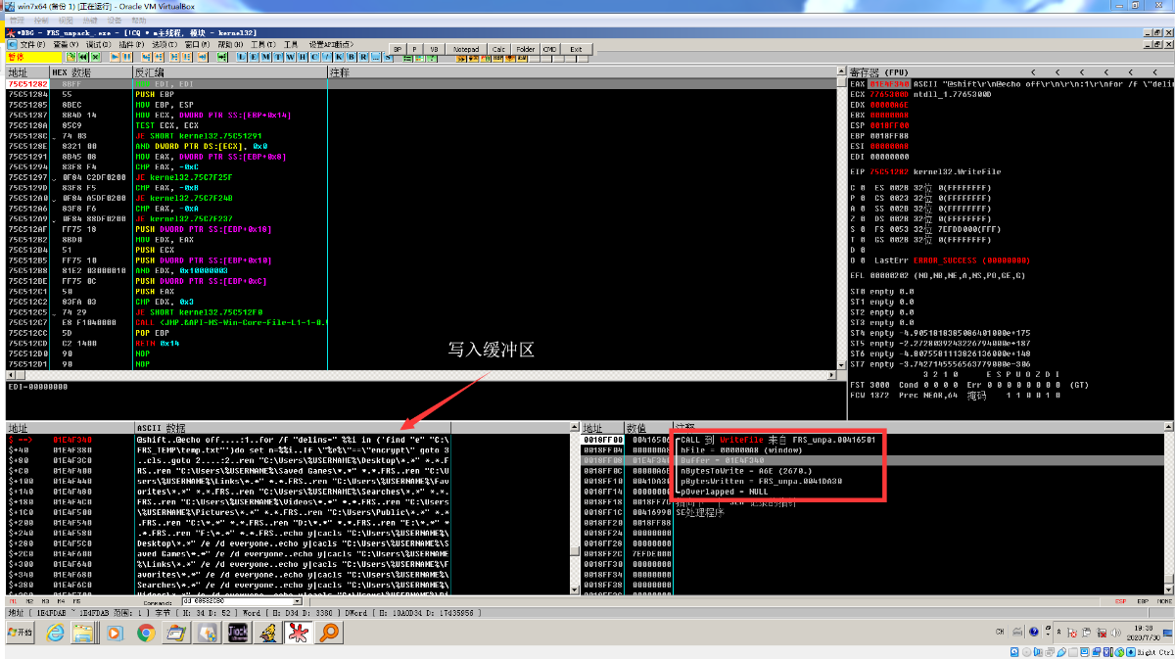Open the Log window with L button
1175x659 pixels.
241,57
